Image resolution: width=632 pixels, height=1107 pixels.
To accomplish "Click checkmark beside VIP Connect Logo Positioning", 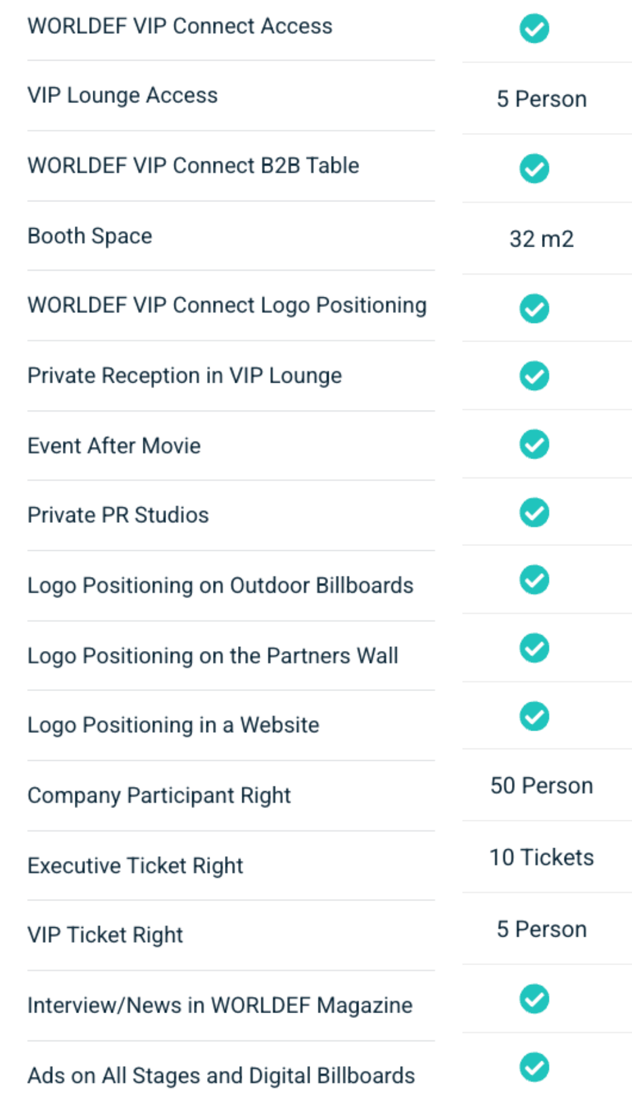I will click(x=534, y=308).
